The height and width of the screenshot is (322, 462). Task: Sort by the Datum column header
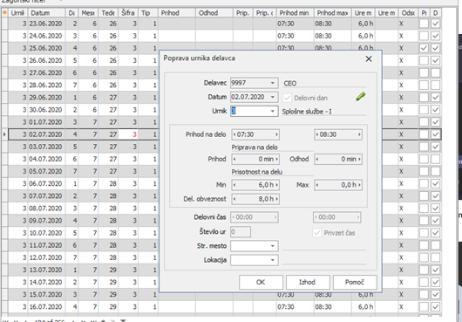point(46,13)
